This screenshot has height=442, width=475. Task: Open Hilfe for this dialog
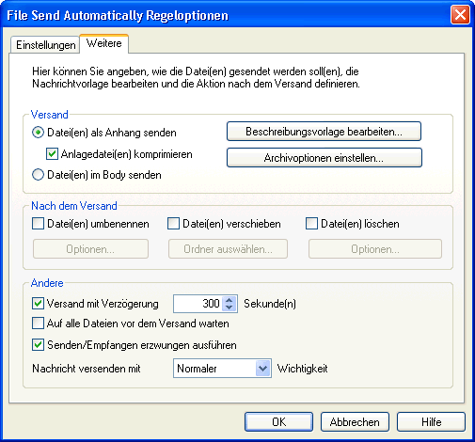click(431, 422)
